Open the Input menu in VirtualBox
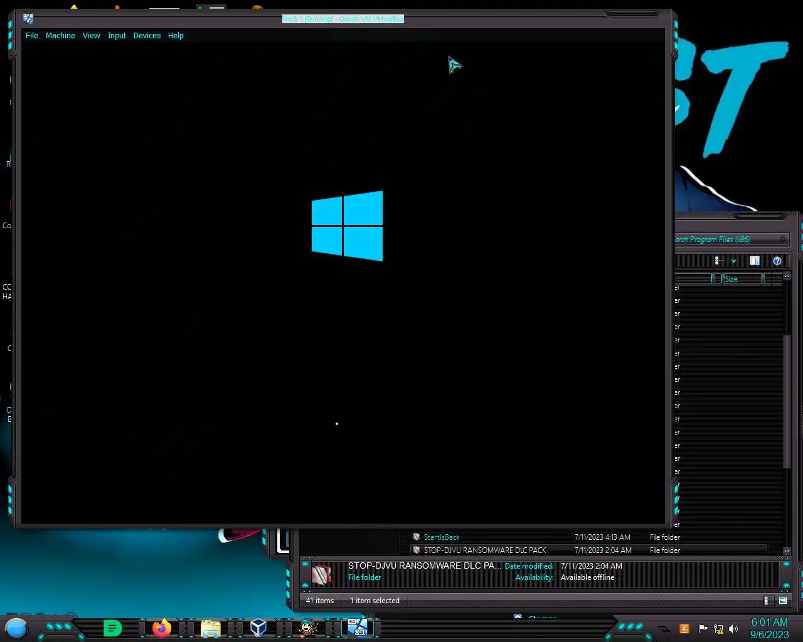This screenshot has height=642, width=803. pyautogui.click(x=117, y=36)
